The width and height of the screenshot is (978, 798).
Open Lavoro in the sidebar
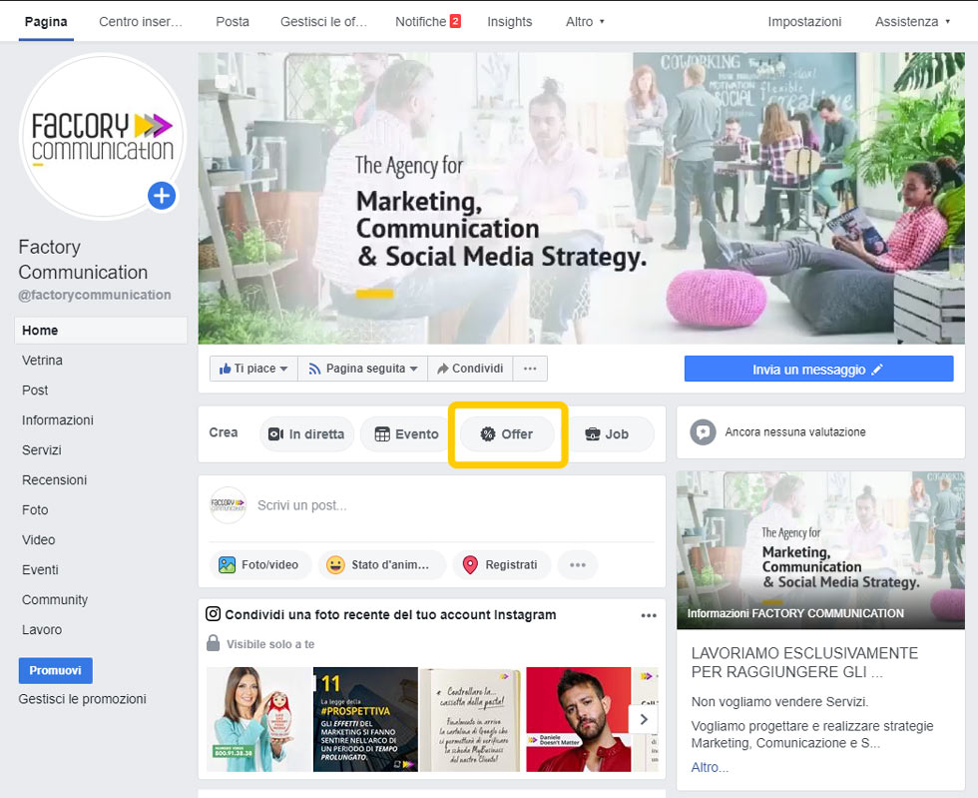click(42, 630)
